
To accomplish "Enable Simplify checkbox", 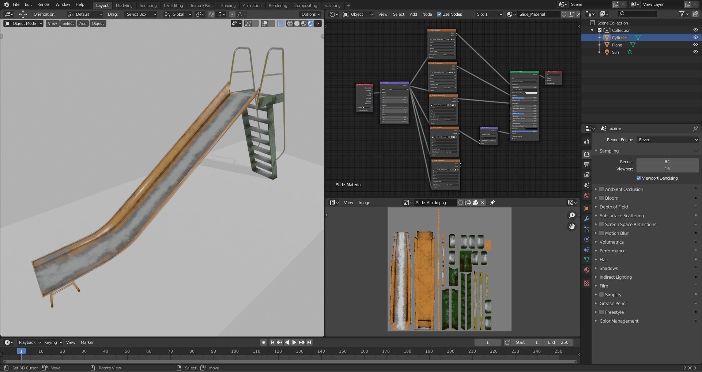I will [x=601, y=294].
